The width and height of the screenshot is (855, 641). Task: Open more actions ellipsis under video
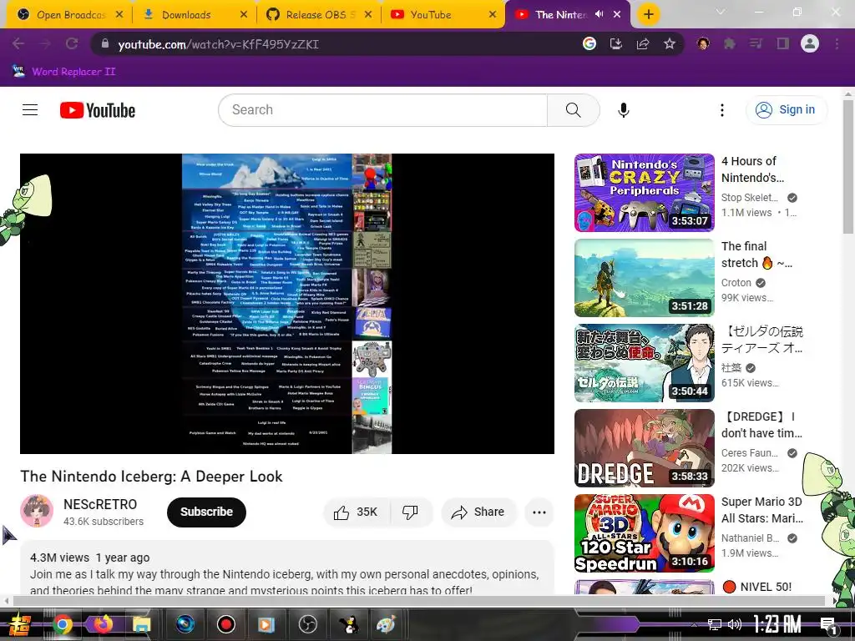(539, 512)
